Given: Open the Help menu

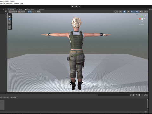Looking at the screenshot, I should pyautogui.click(x=22, y=3).
